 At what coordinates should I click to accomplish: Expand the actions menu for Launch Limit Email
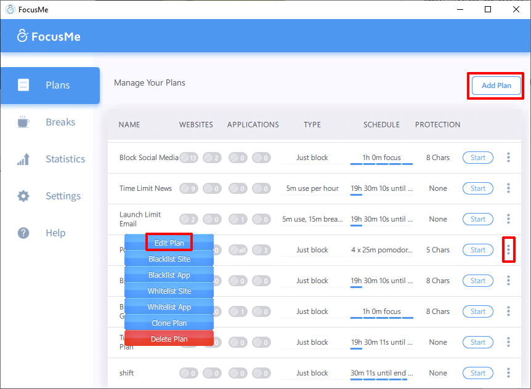click(x=508, y=219)
